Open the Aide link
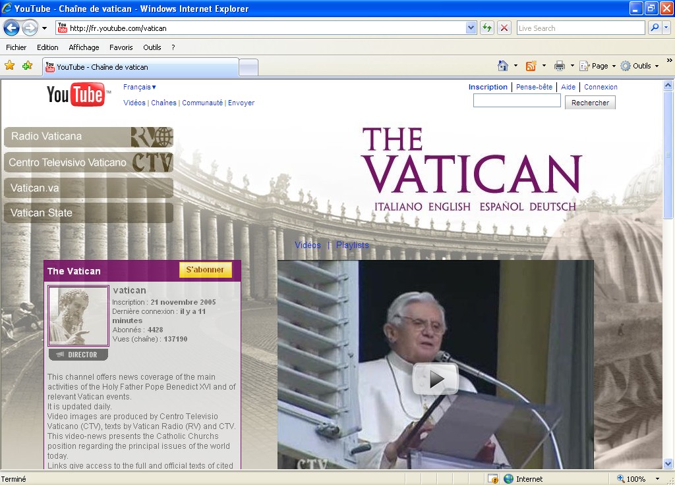 pyautogui.click(x=568, y=87)
